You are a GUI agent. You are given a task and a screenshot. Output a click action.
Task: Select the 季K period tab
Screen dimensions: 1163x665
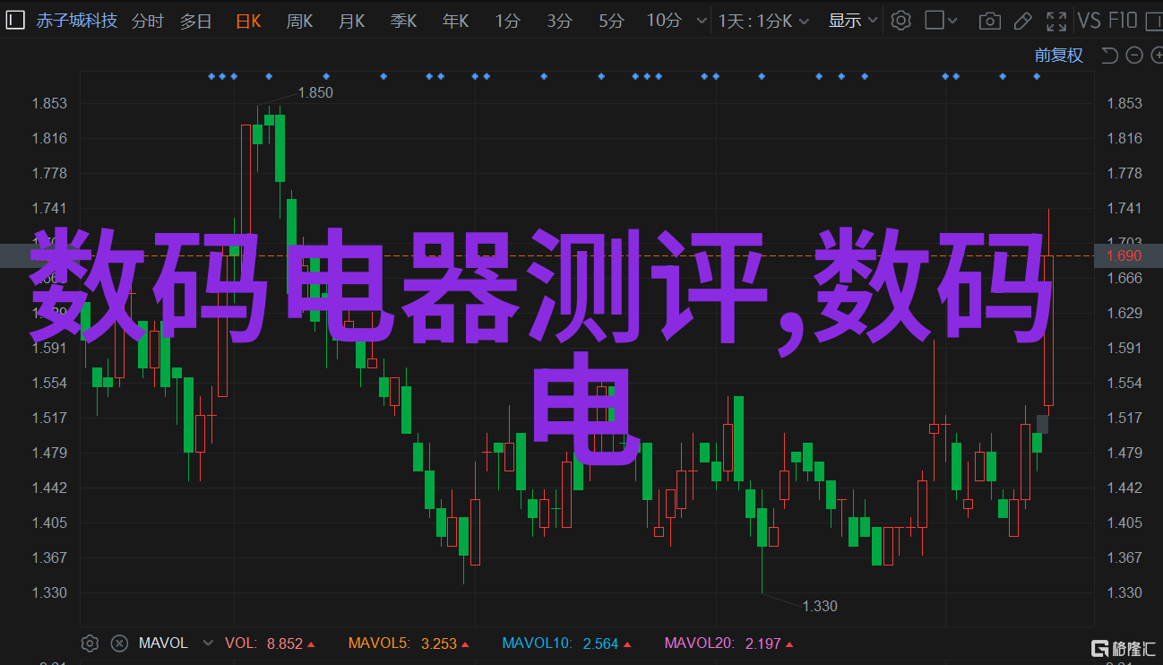403,21
